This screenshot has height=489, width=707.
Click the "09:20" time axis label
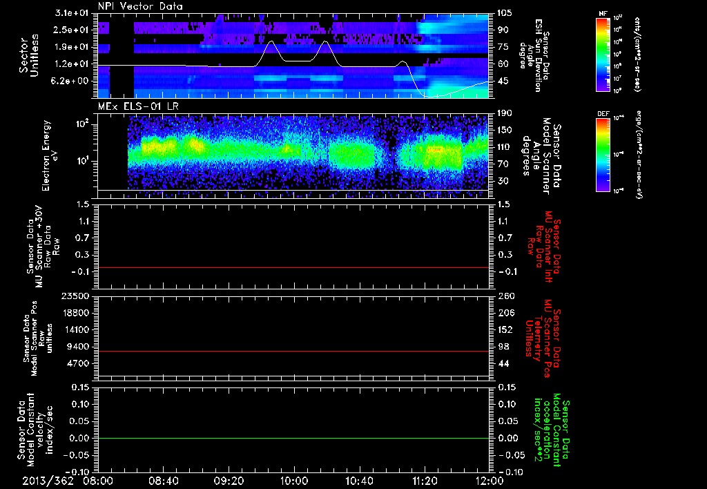tap(229, 481)
